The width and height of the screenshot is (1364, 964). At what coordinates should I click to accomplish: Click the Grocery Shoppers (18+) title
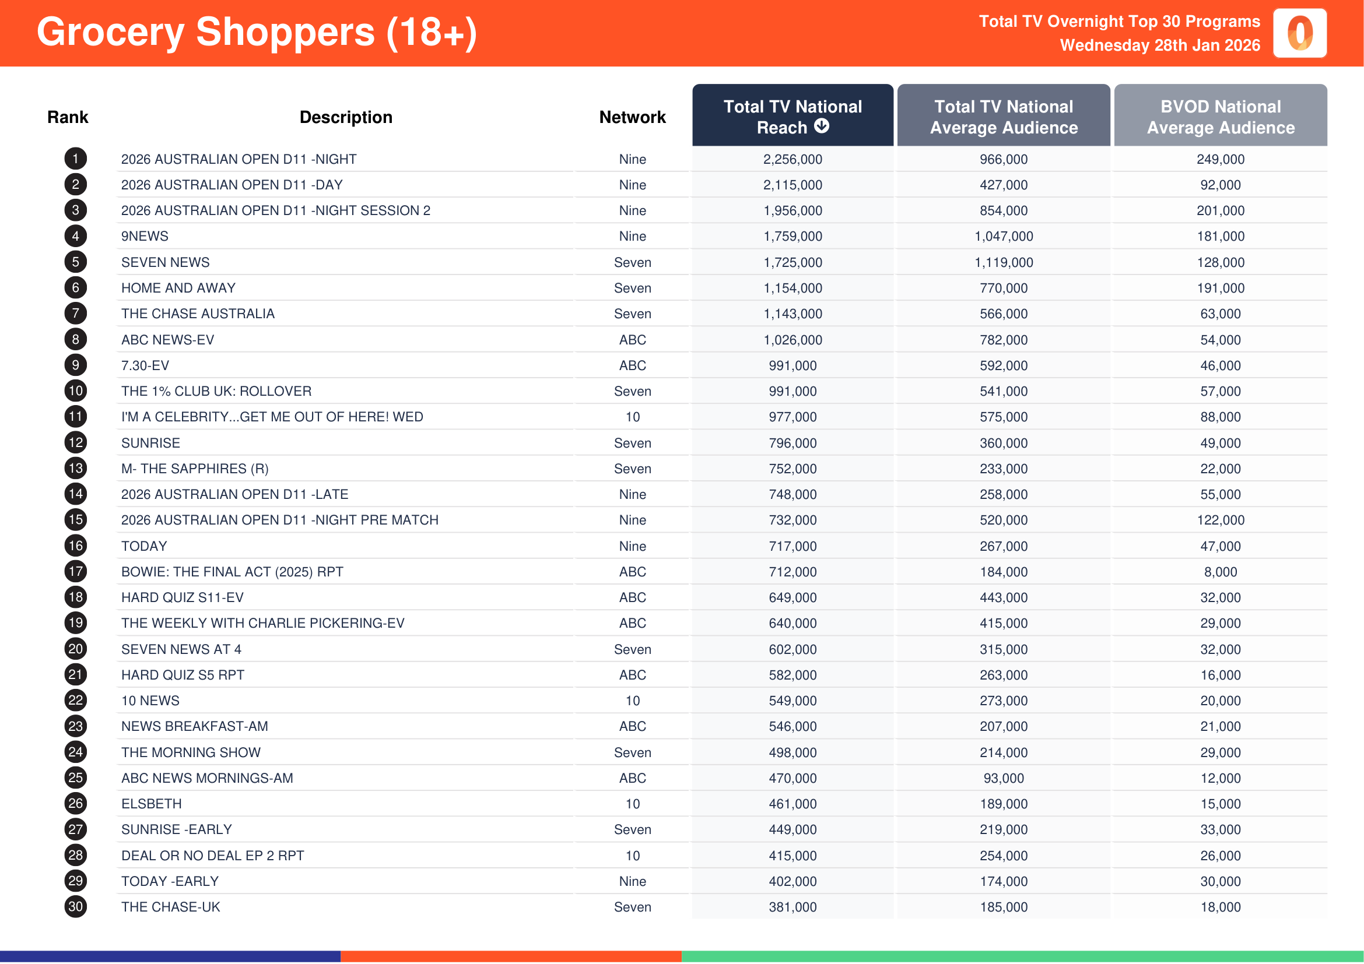(257, 32)
